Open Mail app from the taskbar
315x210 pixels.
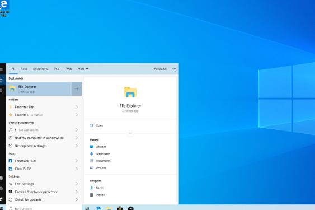(131, 208)
